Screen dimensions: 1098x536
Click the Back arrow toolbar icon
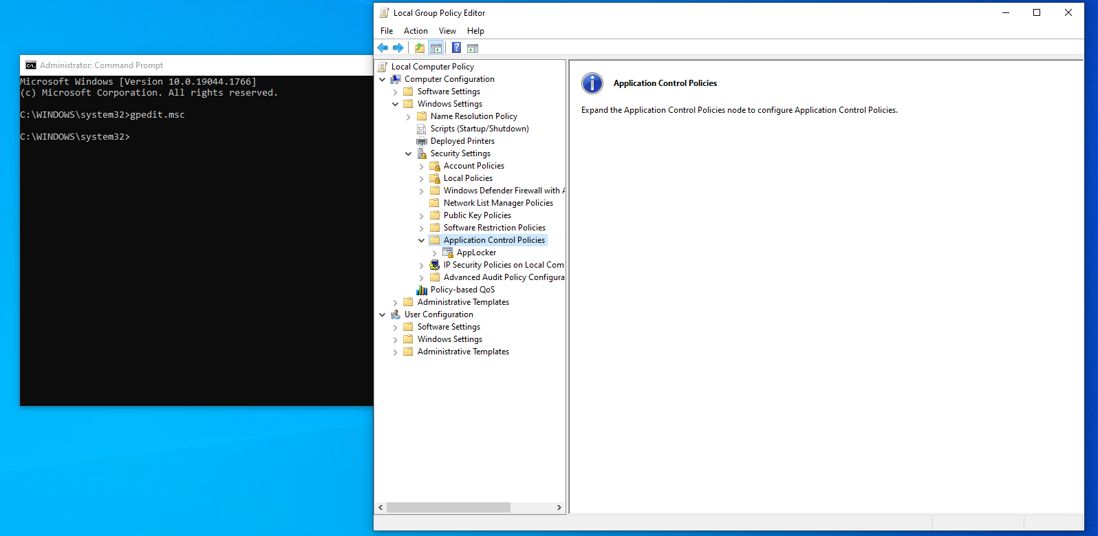(x=383, y=48)
